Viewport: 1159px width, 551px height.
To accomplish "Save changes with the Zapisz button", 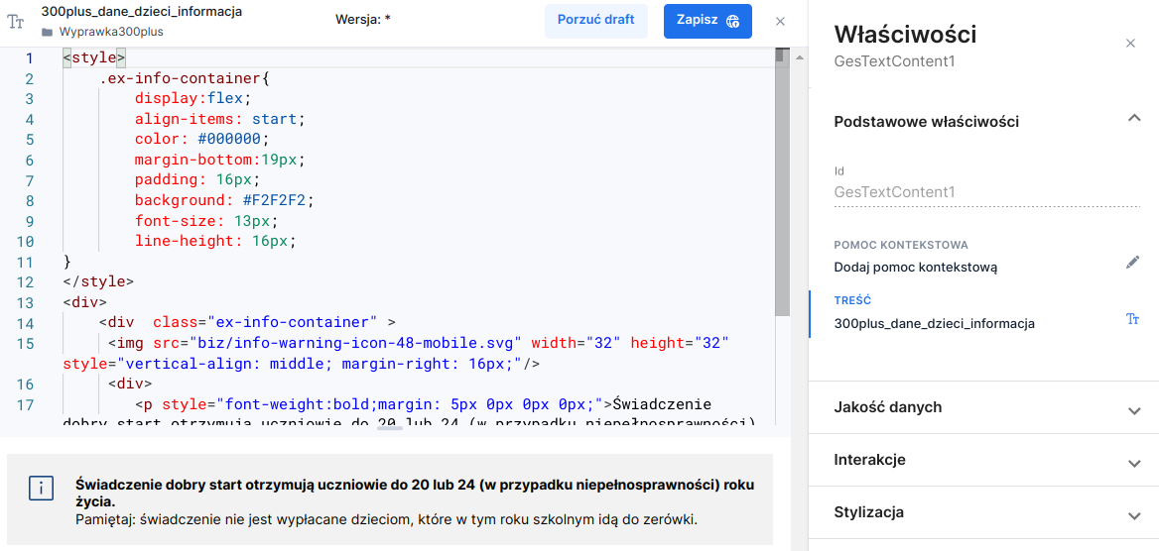I will click(708, 21).
